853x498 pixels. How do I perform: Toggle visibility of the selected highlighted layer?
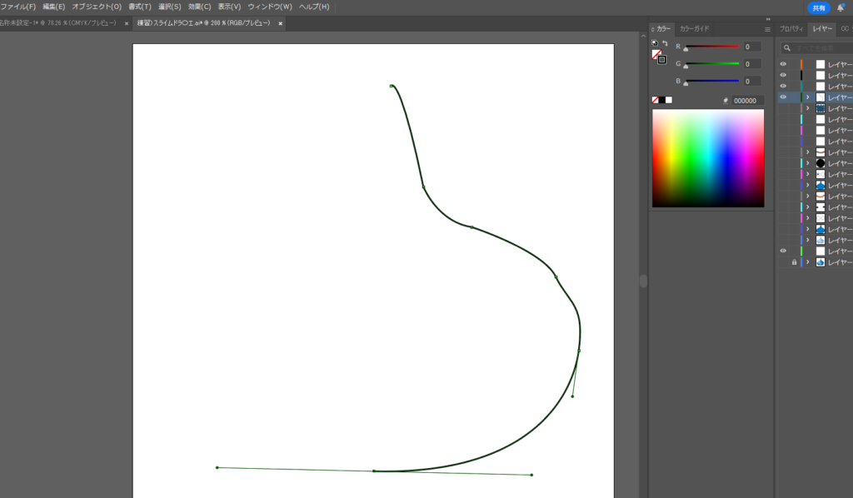click(x=783, y=97)
